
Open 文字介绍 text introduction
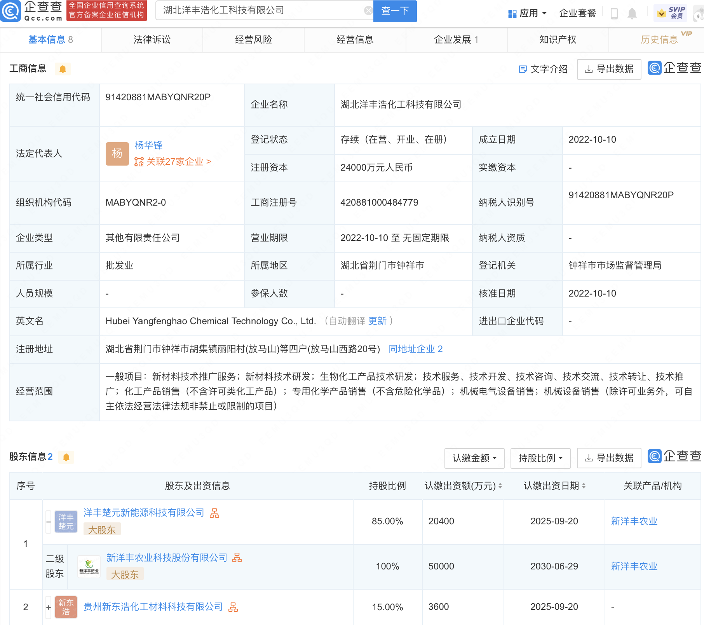click(x=543, y=69)
